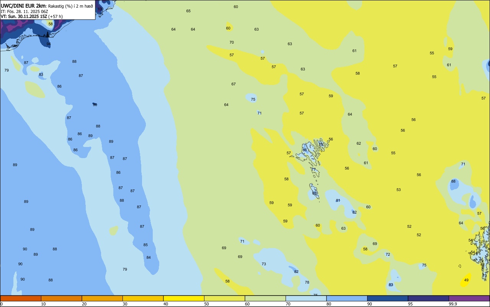The image size is (490, 307).
Task: Click the 65 humidity value
Action: tap(188, 11)
